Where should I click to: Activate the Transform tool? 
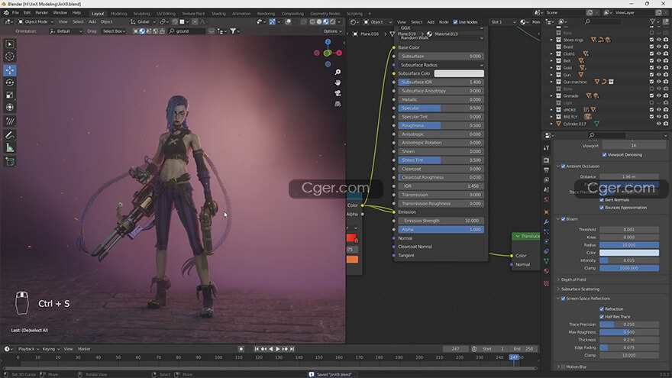point(10,108)
